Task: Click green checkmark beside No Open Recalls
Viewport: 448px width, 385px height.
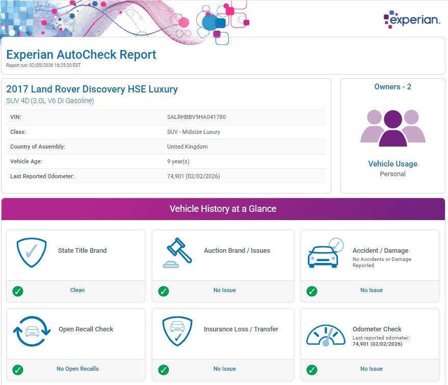Action: pyautogui.click(x=18, y=370)
